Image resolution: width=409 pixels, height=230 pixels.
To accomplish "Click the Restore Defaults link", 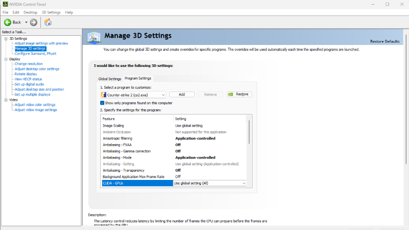I will 385,41.
